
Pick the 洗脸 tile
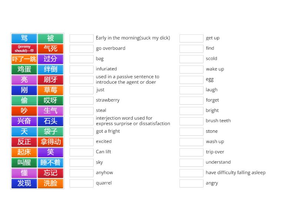click(x=50, y=184)
